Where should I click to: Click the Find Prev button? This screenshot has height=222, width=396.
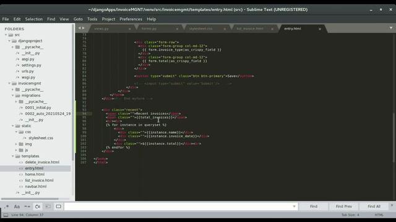pyautogui.click(x=344, y=207)
